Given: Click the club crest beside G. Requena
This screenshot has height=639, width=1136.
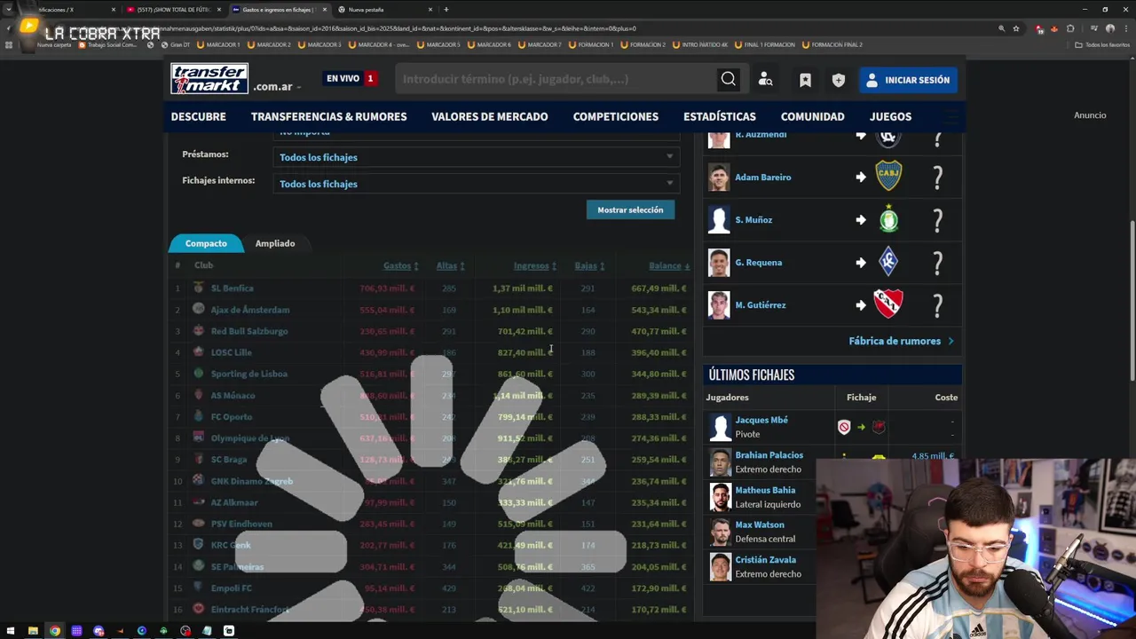Looking at the screenshot, I should 888,261.
